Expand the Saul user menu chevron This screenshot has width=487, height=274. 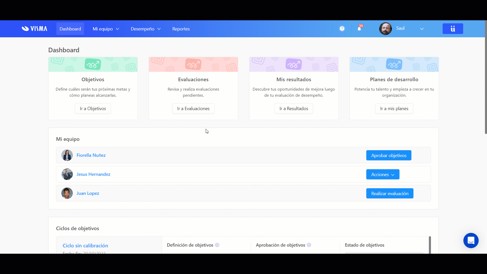coord(422,29)
